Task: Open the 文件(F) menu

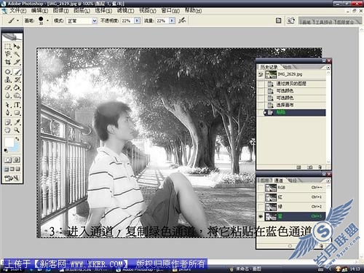Action: [x=17, y=11]
